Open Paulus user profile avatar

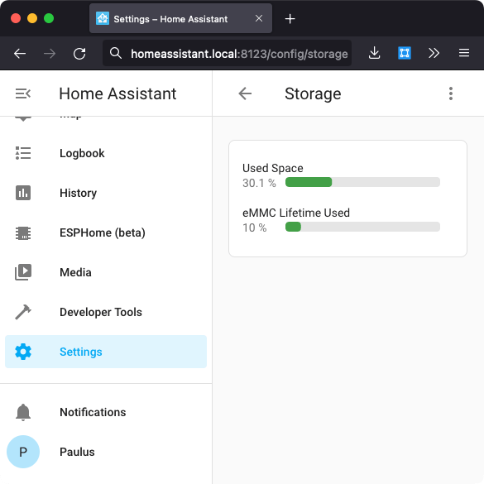tap(23, 452)
